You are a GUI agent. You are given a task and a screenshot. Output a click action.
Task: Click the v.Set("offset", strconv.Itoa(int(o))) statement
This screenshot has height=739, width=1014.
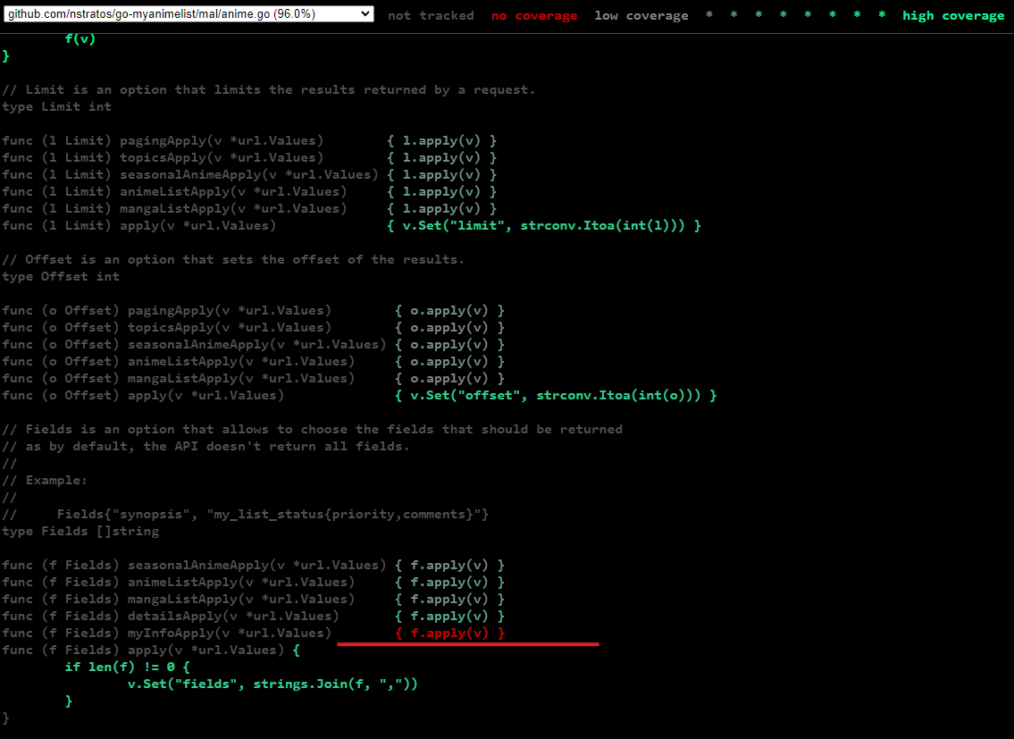pos(556,395)
